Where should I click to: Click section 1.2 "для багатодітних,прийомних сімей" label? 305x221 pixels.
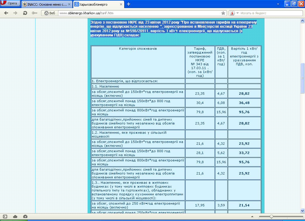(138, 173)
